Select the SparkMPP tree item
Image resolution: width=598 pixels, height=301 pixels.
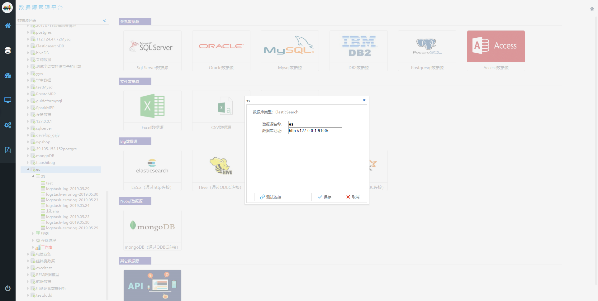[x=45, y=108]
